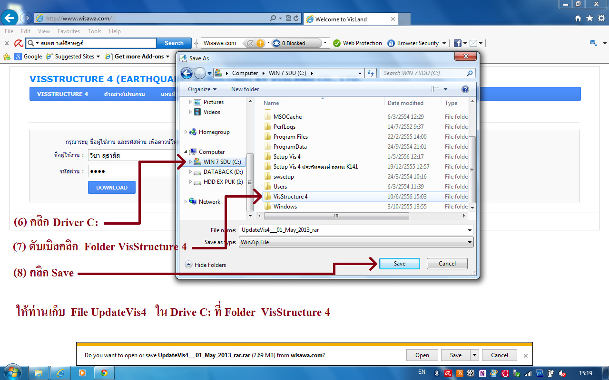Click Cancel button in Save As dialog
The height and width of the screenshot is (380, 609).
447,264
